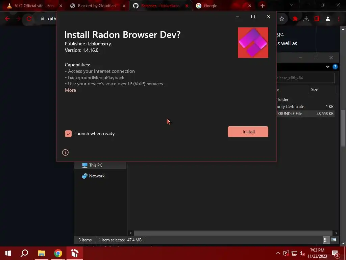Open the App Installer taskbar icon
Screen dimensions: 346x260
pyautogui.click(x=75, y=253)
